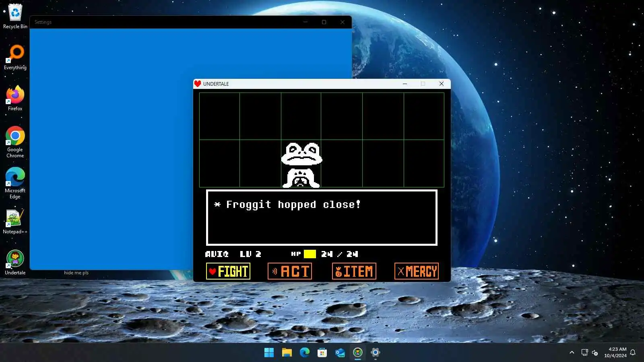644x362 pixels.
Task: Open Outlook from the taskbar
Action: 340,353
